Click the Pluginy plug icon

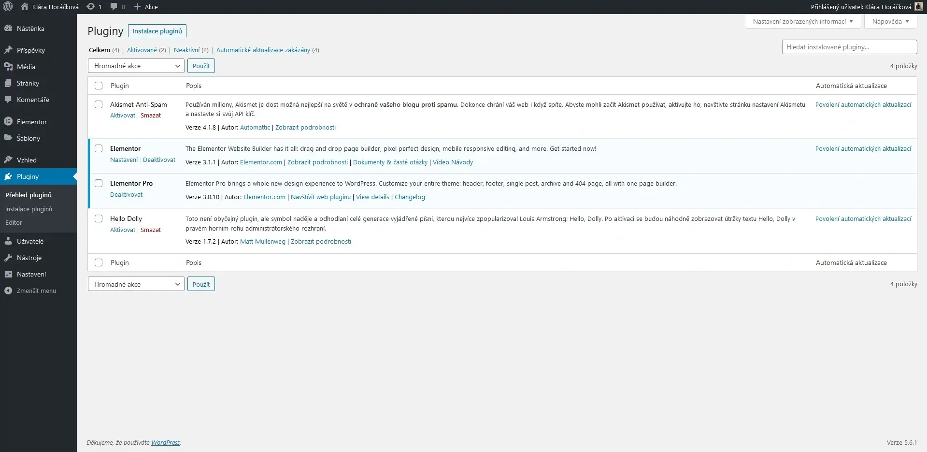8,176
